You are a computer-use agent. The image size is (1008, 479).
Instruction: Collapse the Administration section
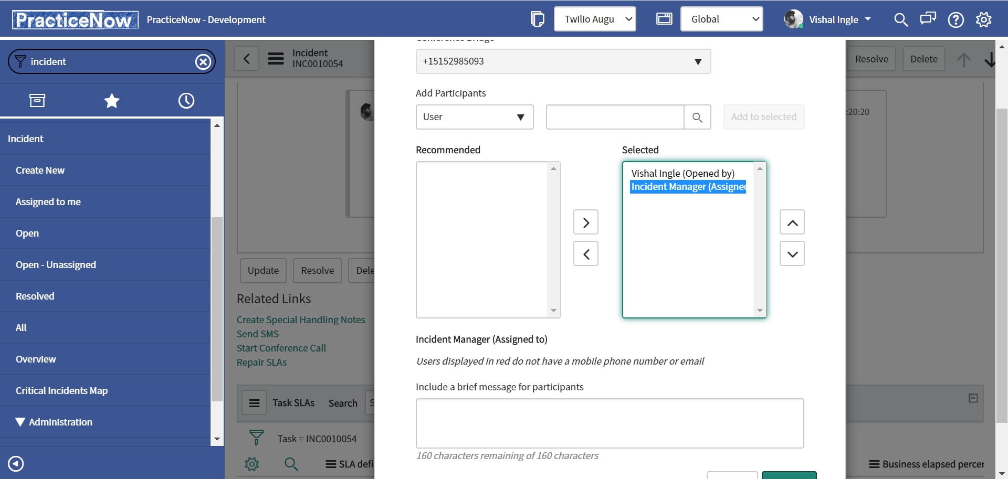20,422
